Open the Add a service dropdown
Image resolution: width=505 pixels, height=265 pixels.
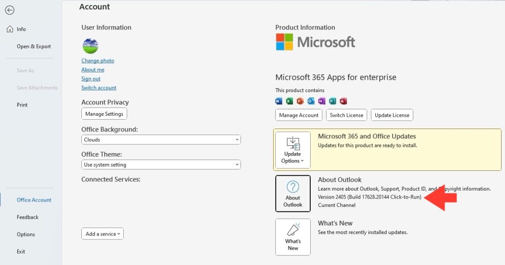pyautogui.click(x=103, y=234)
